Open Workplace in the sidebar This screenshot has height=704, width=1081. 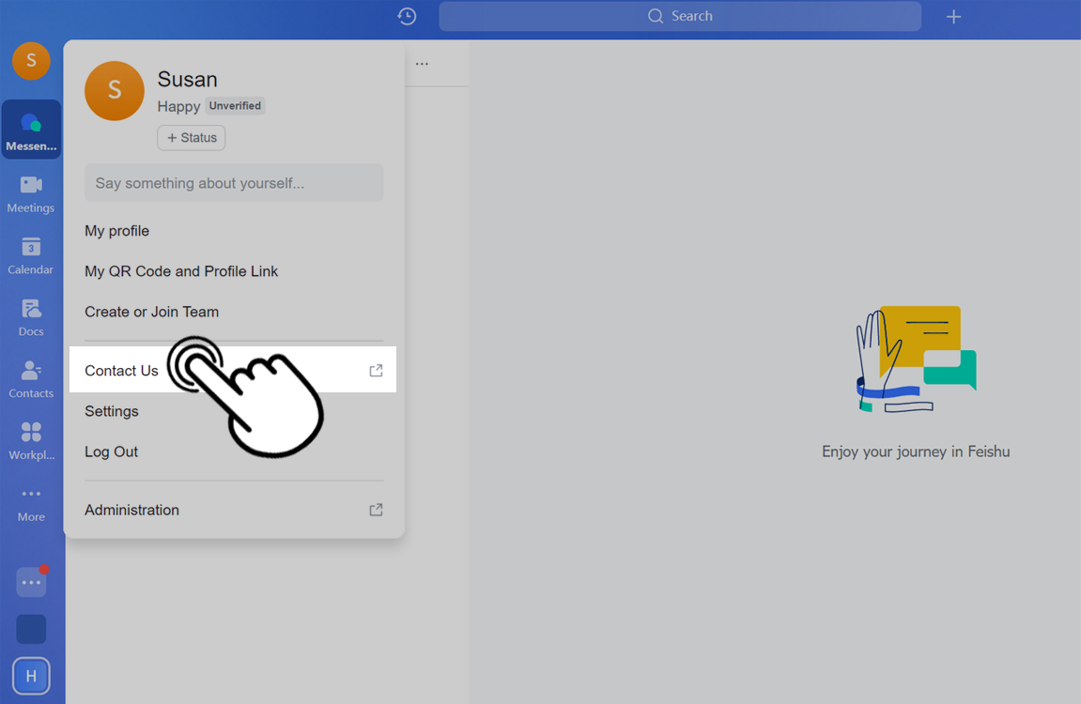point(31,441)
